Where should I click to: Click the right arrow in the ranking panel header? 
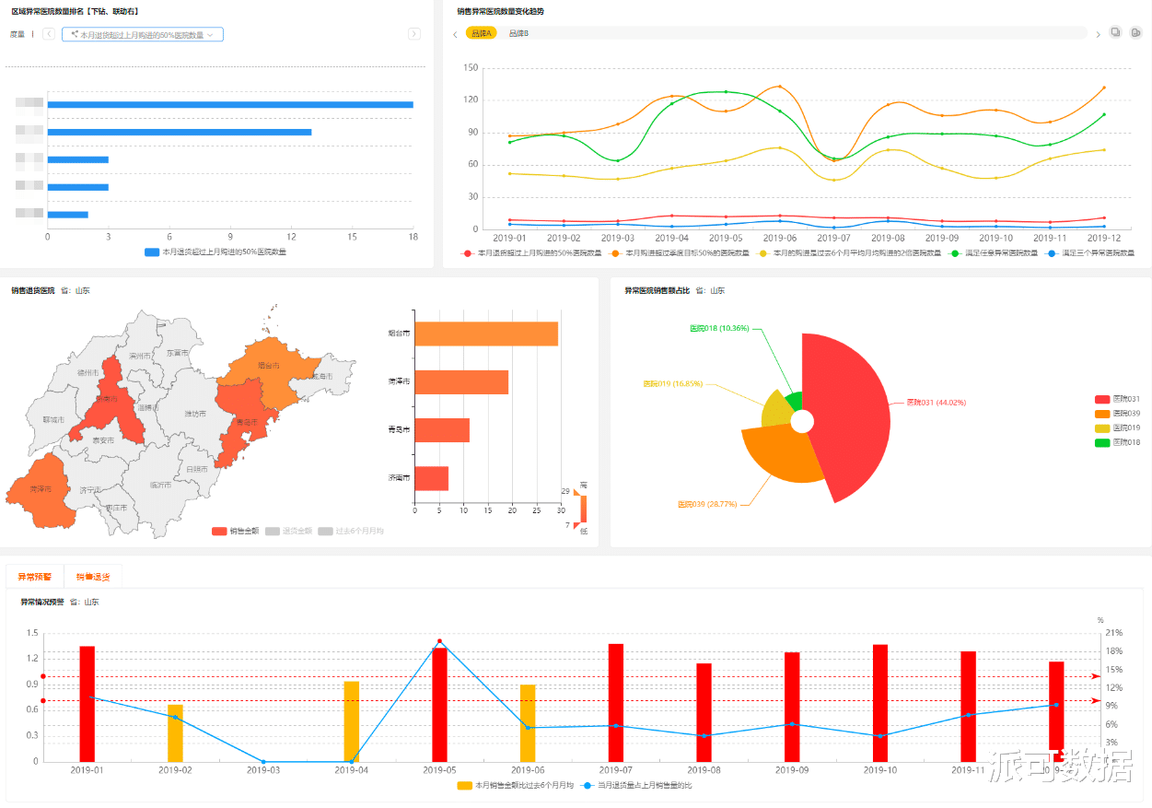click(414, 34)
